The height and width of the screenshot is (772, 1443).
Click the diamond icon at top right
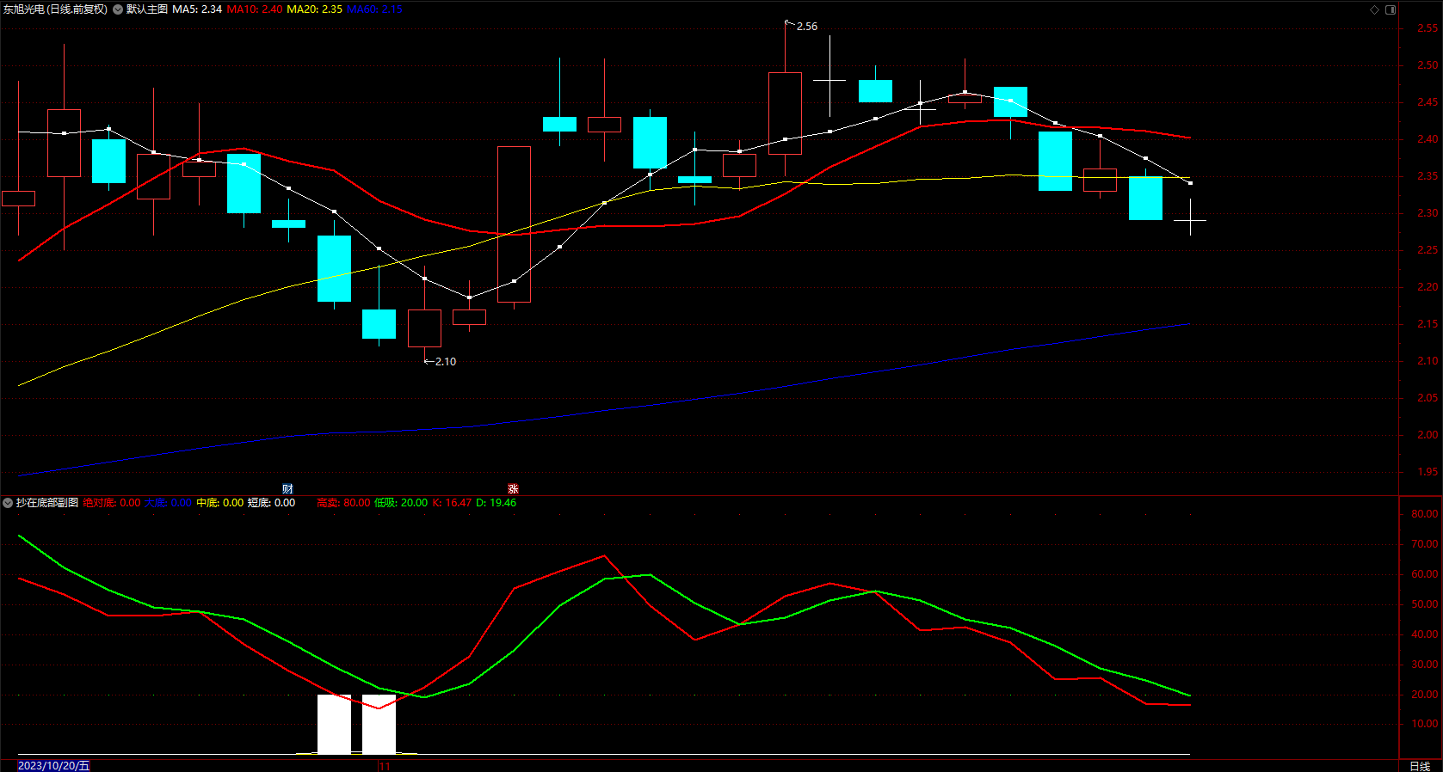click(1374, 9)
